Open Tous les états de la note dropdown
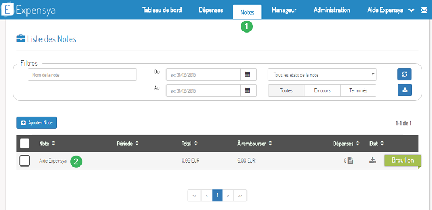The height and width of the screenshot is (210, 432). (x=322, y=74)
